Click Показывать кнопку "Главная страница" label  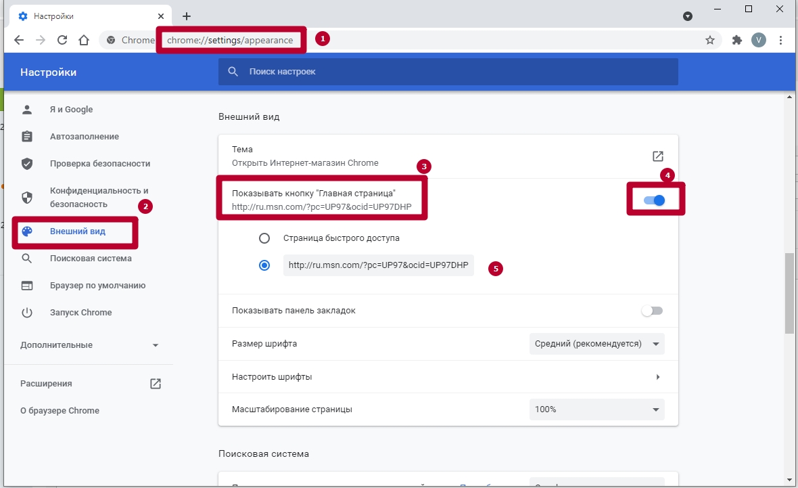314,193
